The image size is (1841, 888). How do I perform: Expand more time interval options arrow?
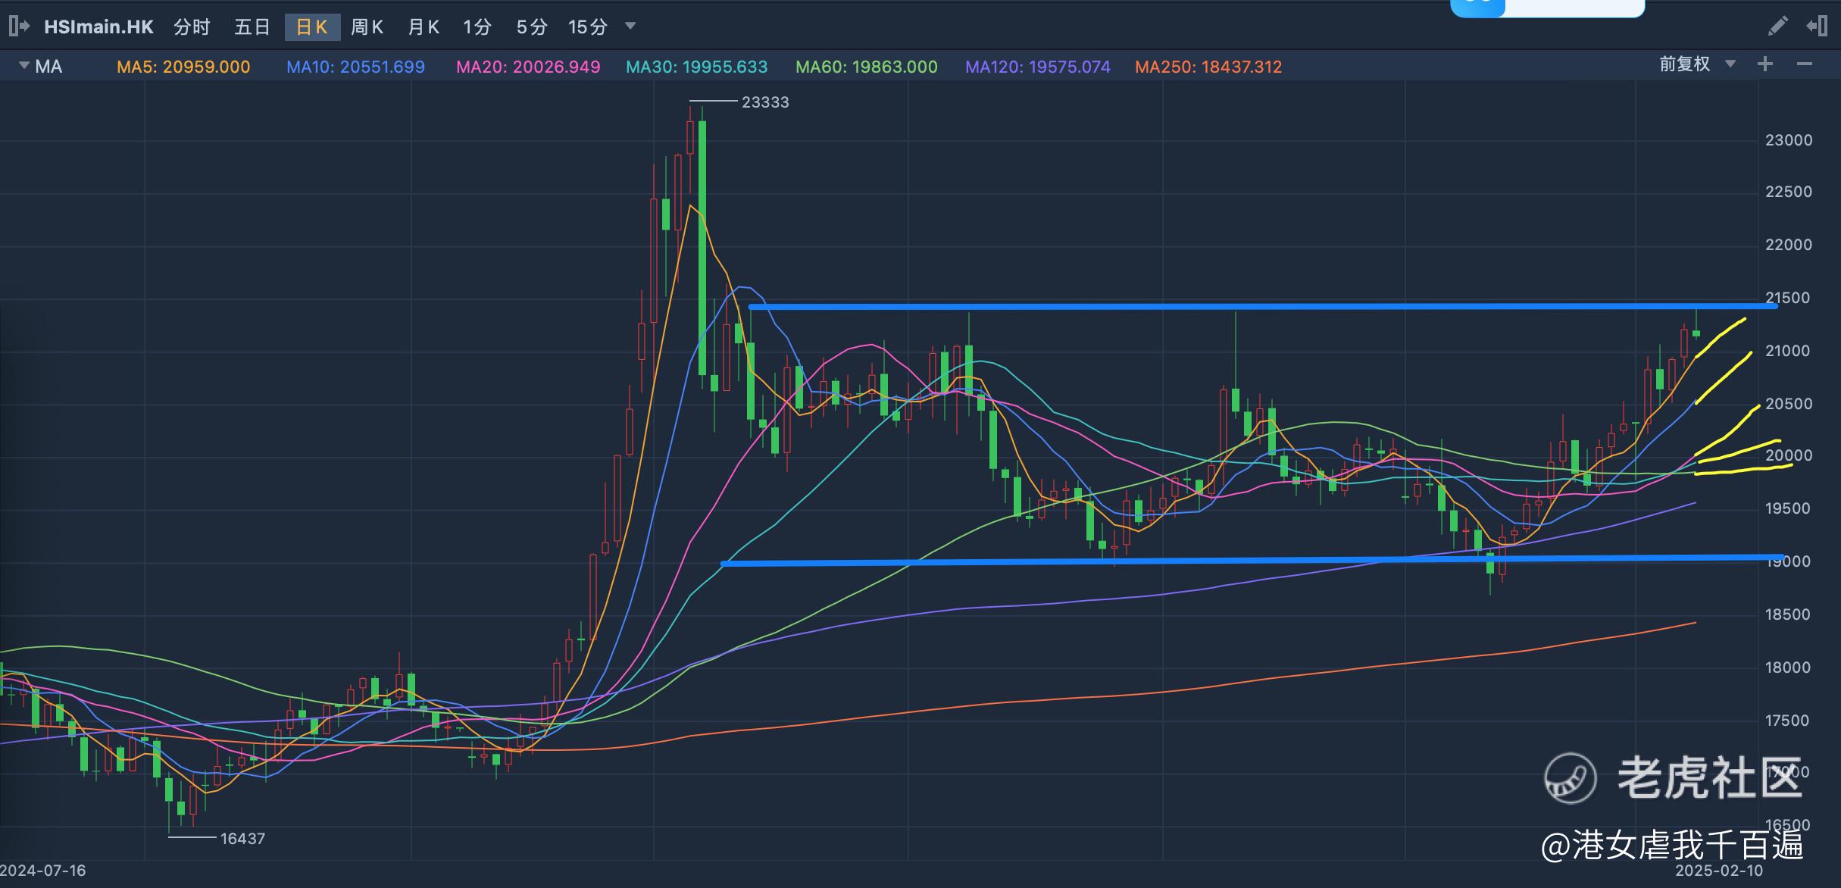click(630, 27)
